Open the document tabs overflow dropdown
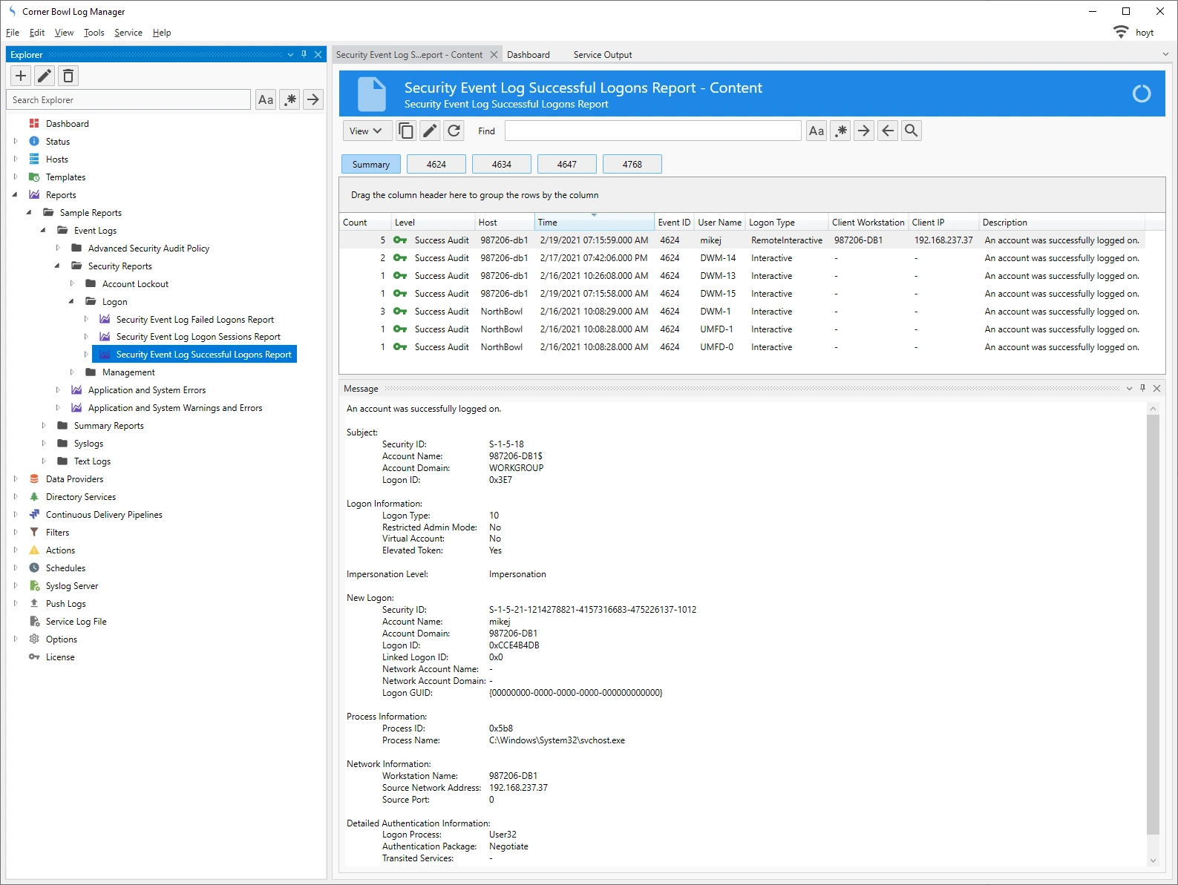The height and width of the screenshot is (885, 1178). point(1165,54)
